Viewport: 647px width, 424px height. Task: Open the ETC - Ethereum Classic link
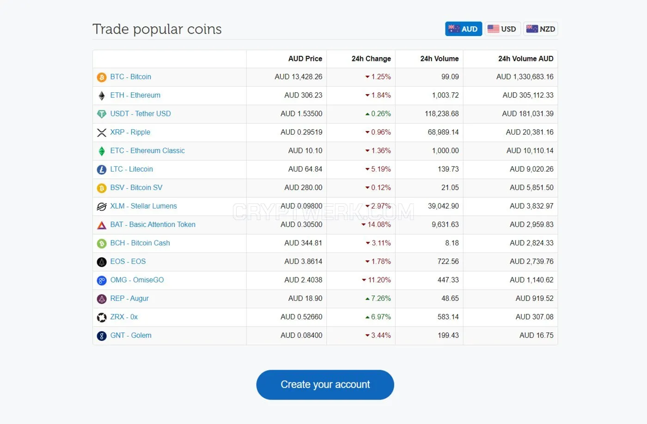point(147,151)
